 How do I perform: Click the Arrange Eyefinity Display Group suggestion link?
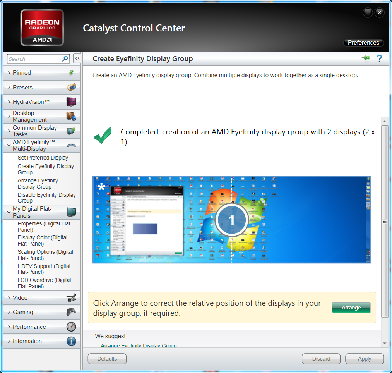coord(139,345)
